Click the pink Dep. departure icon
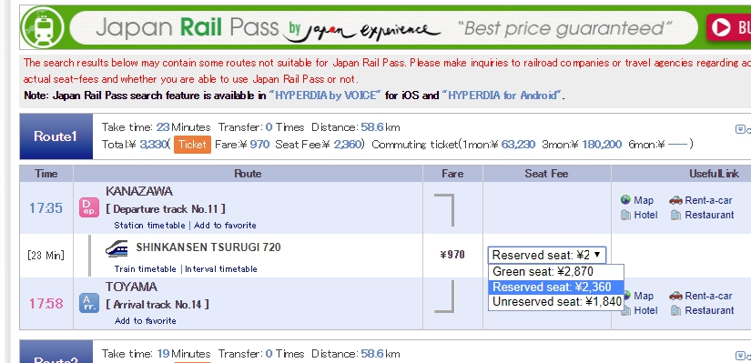Screen dimensions: 751x363 pos(89,207)
